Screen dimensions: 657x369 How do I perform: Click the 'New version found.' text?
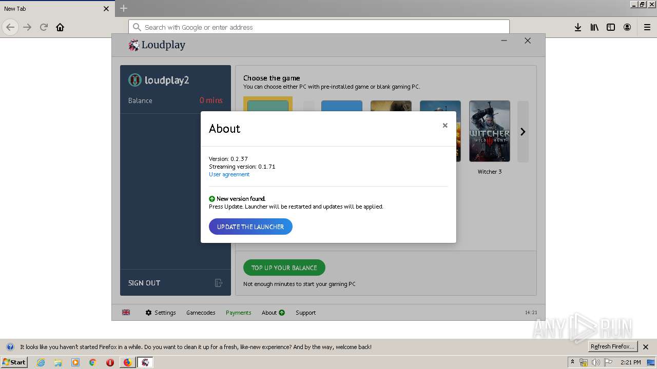tap(241, 199)
